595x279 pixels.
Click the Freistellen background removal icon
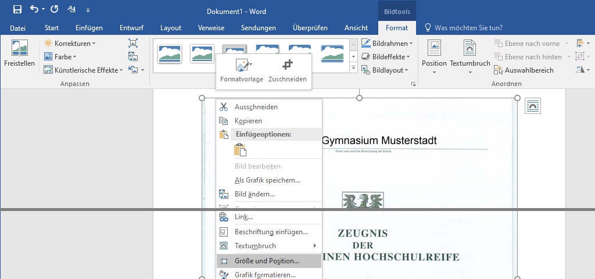coord(19,52)
